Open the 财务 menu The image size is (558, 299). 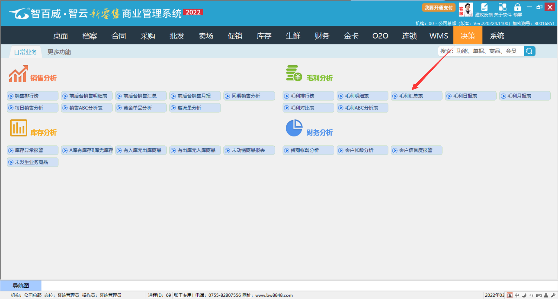(x=322, y=36)
